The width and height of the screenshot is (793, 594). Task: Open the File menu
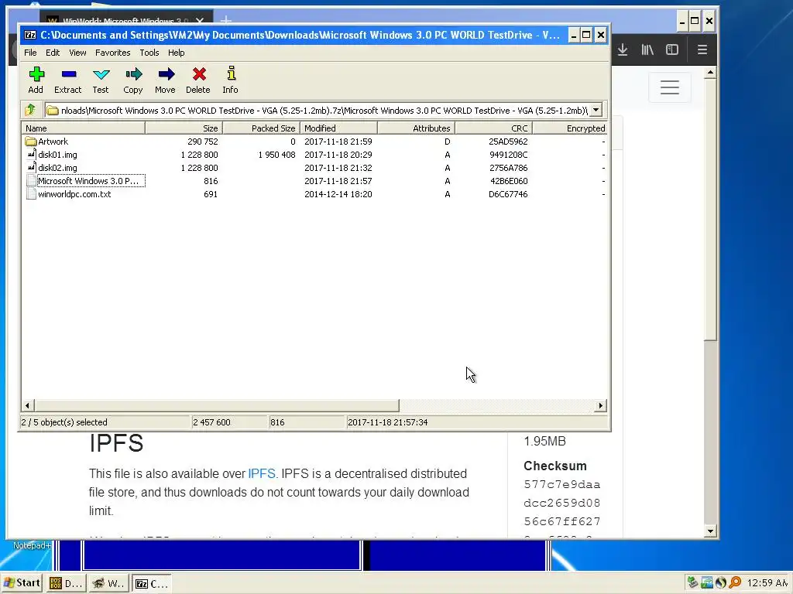30,53
